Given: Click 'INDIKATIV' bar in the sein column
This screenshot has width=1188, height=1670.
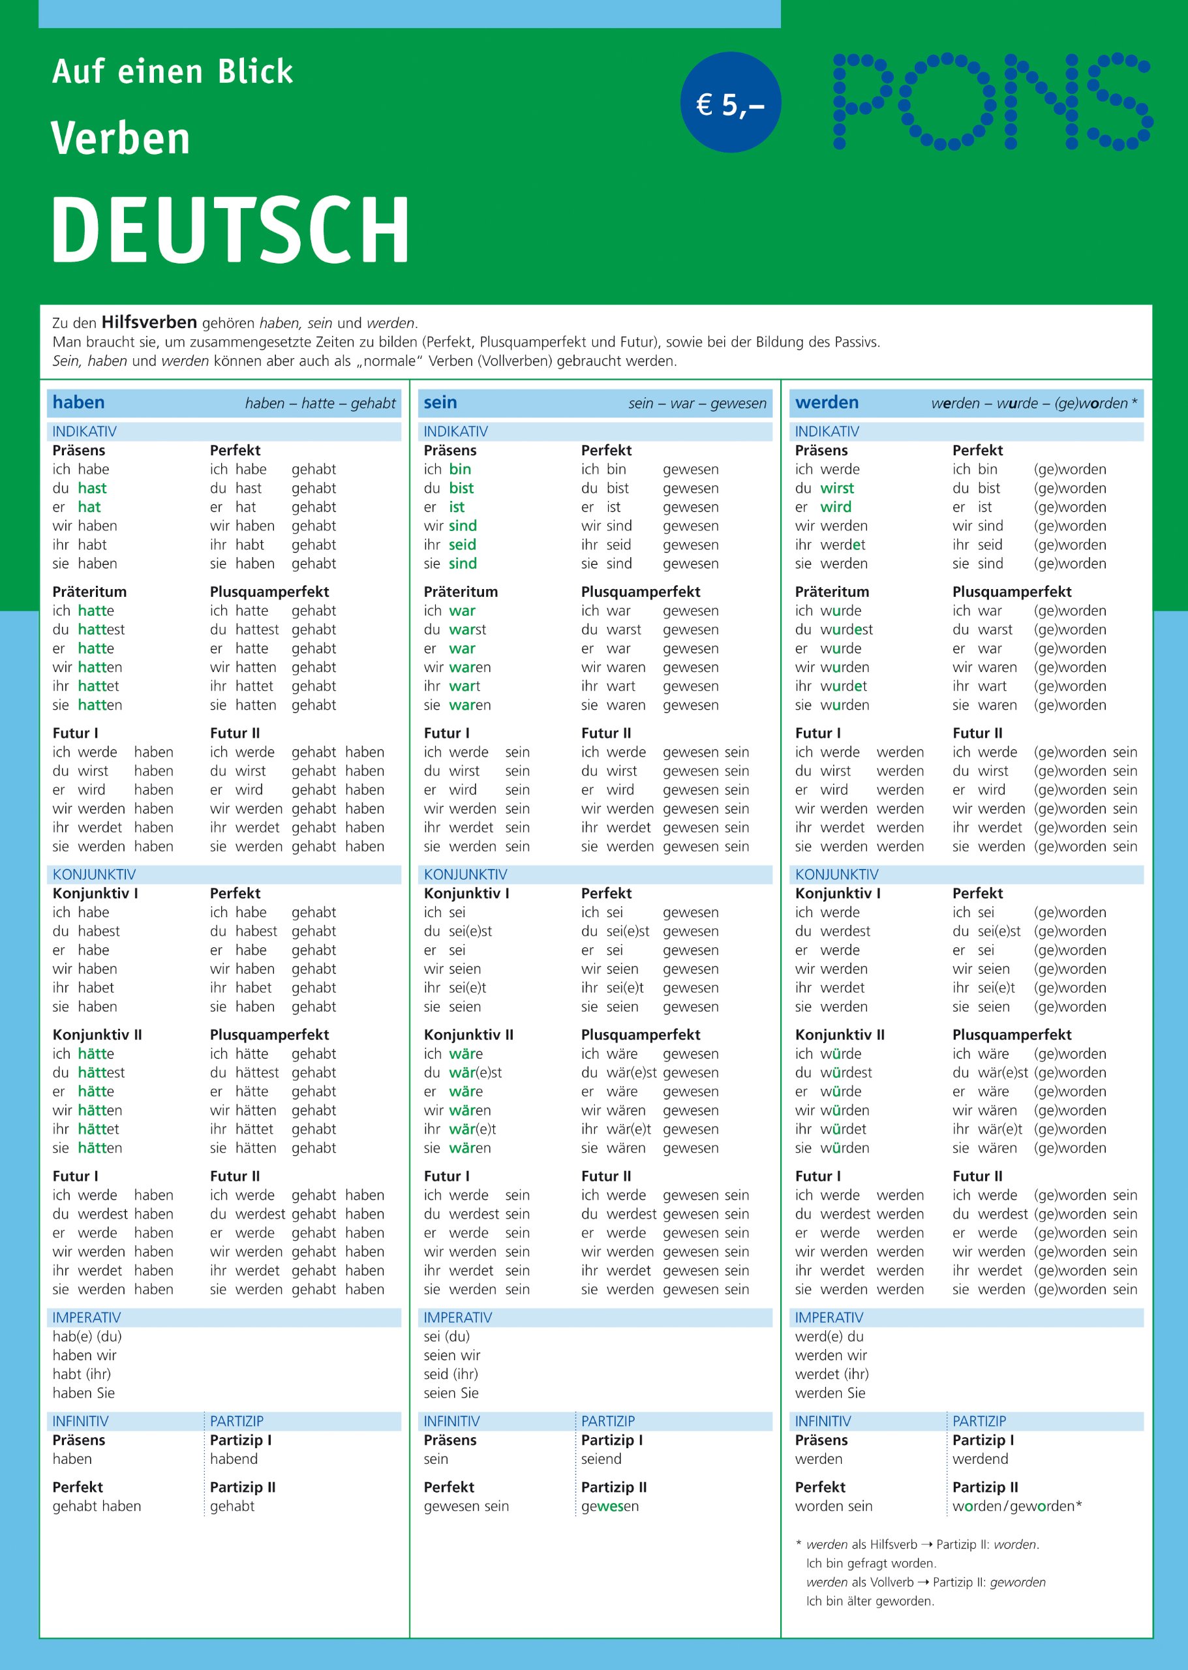Looking at the screenshot, I should (596, 432).
